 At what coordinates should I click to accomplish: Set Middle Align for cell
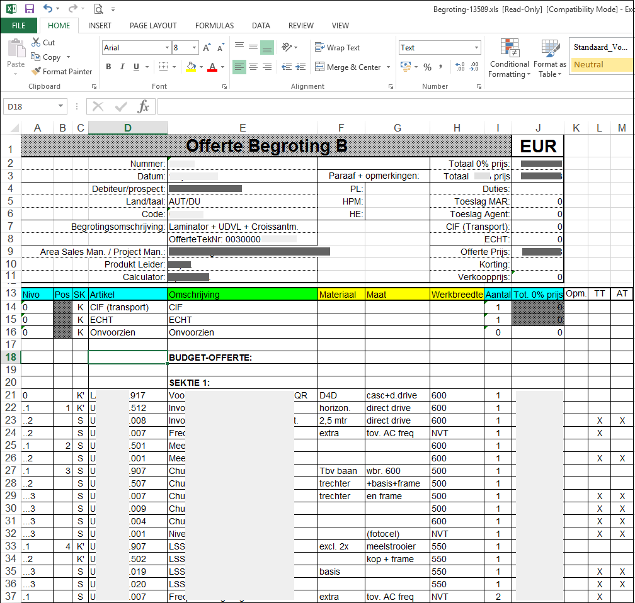(253, 47)
